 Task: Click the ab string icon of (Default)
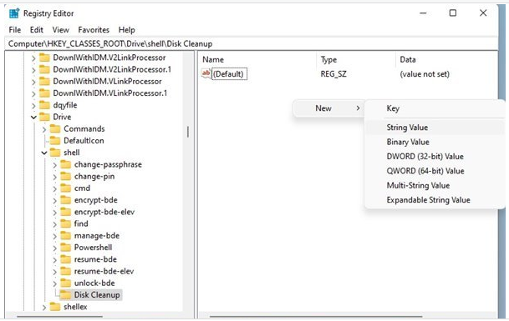(x=206, y=73)
